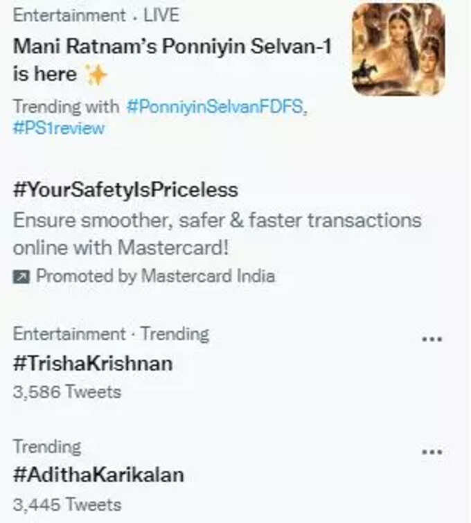Open the #TrishaKrishnan trending hashtag
Image resolution: width=471 pixels, height=523 pixels.
[93, 363]
